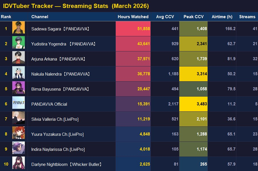The height and width of the screenshot is (171, 258).
Task: Open Arjuna Arkana【PANDAVVA】 channel name
Action: [x=58, y=59]
